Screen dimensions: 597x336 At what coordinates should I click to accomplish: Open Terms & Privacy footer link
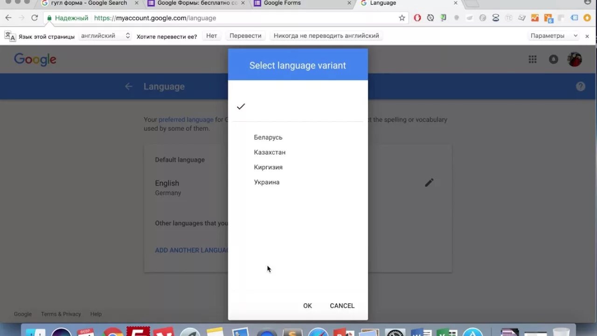61,314
